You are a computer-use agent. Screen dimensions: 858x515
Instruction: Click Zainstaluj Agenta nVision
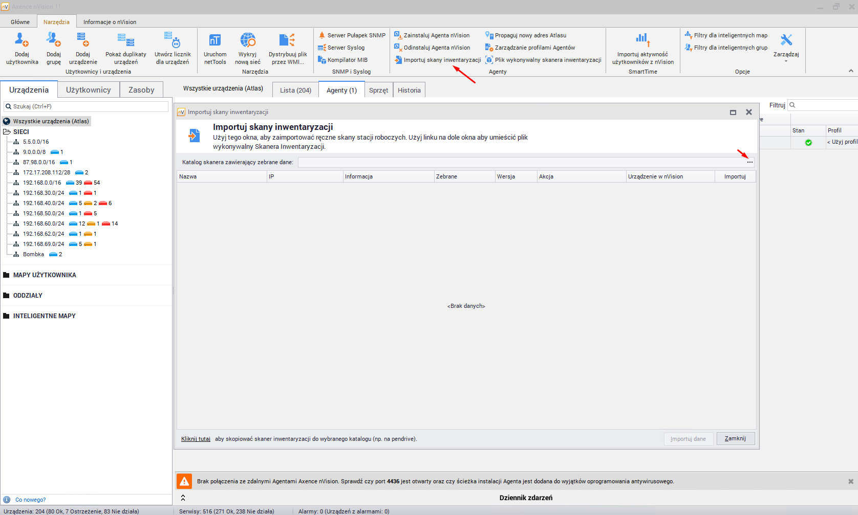[x=432, y=35]
